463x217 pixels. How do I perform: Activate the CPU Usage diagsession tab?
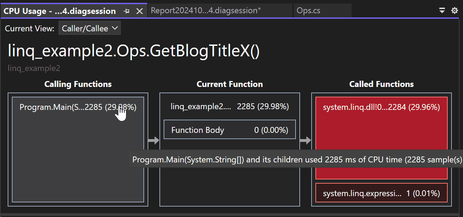click(59, 11)
